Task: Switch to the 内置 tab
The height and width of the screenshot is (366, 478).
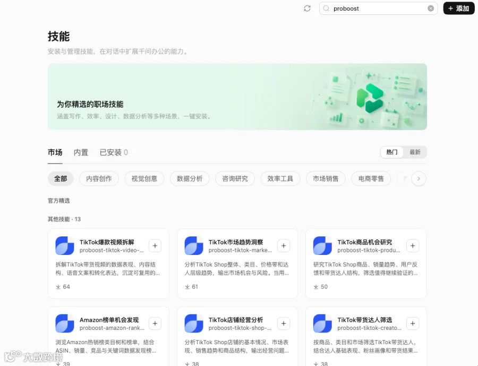Action: 81,152
